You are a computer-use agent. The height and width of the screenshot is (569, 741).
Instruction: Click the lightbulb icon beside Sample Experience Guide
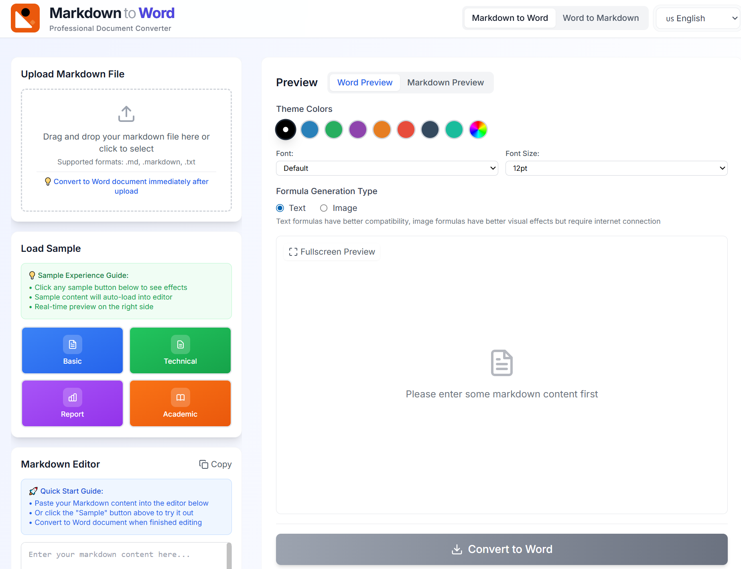pyautogui.click(x=32, y=275)
